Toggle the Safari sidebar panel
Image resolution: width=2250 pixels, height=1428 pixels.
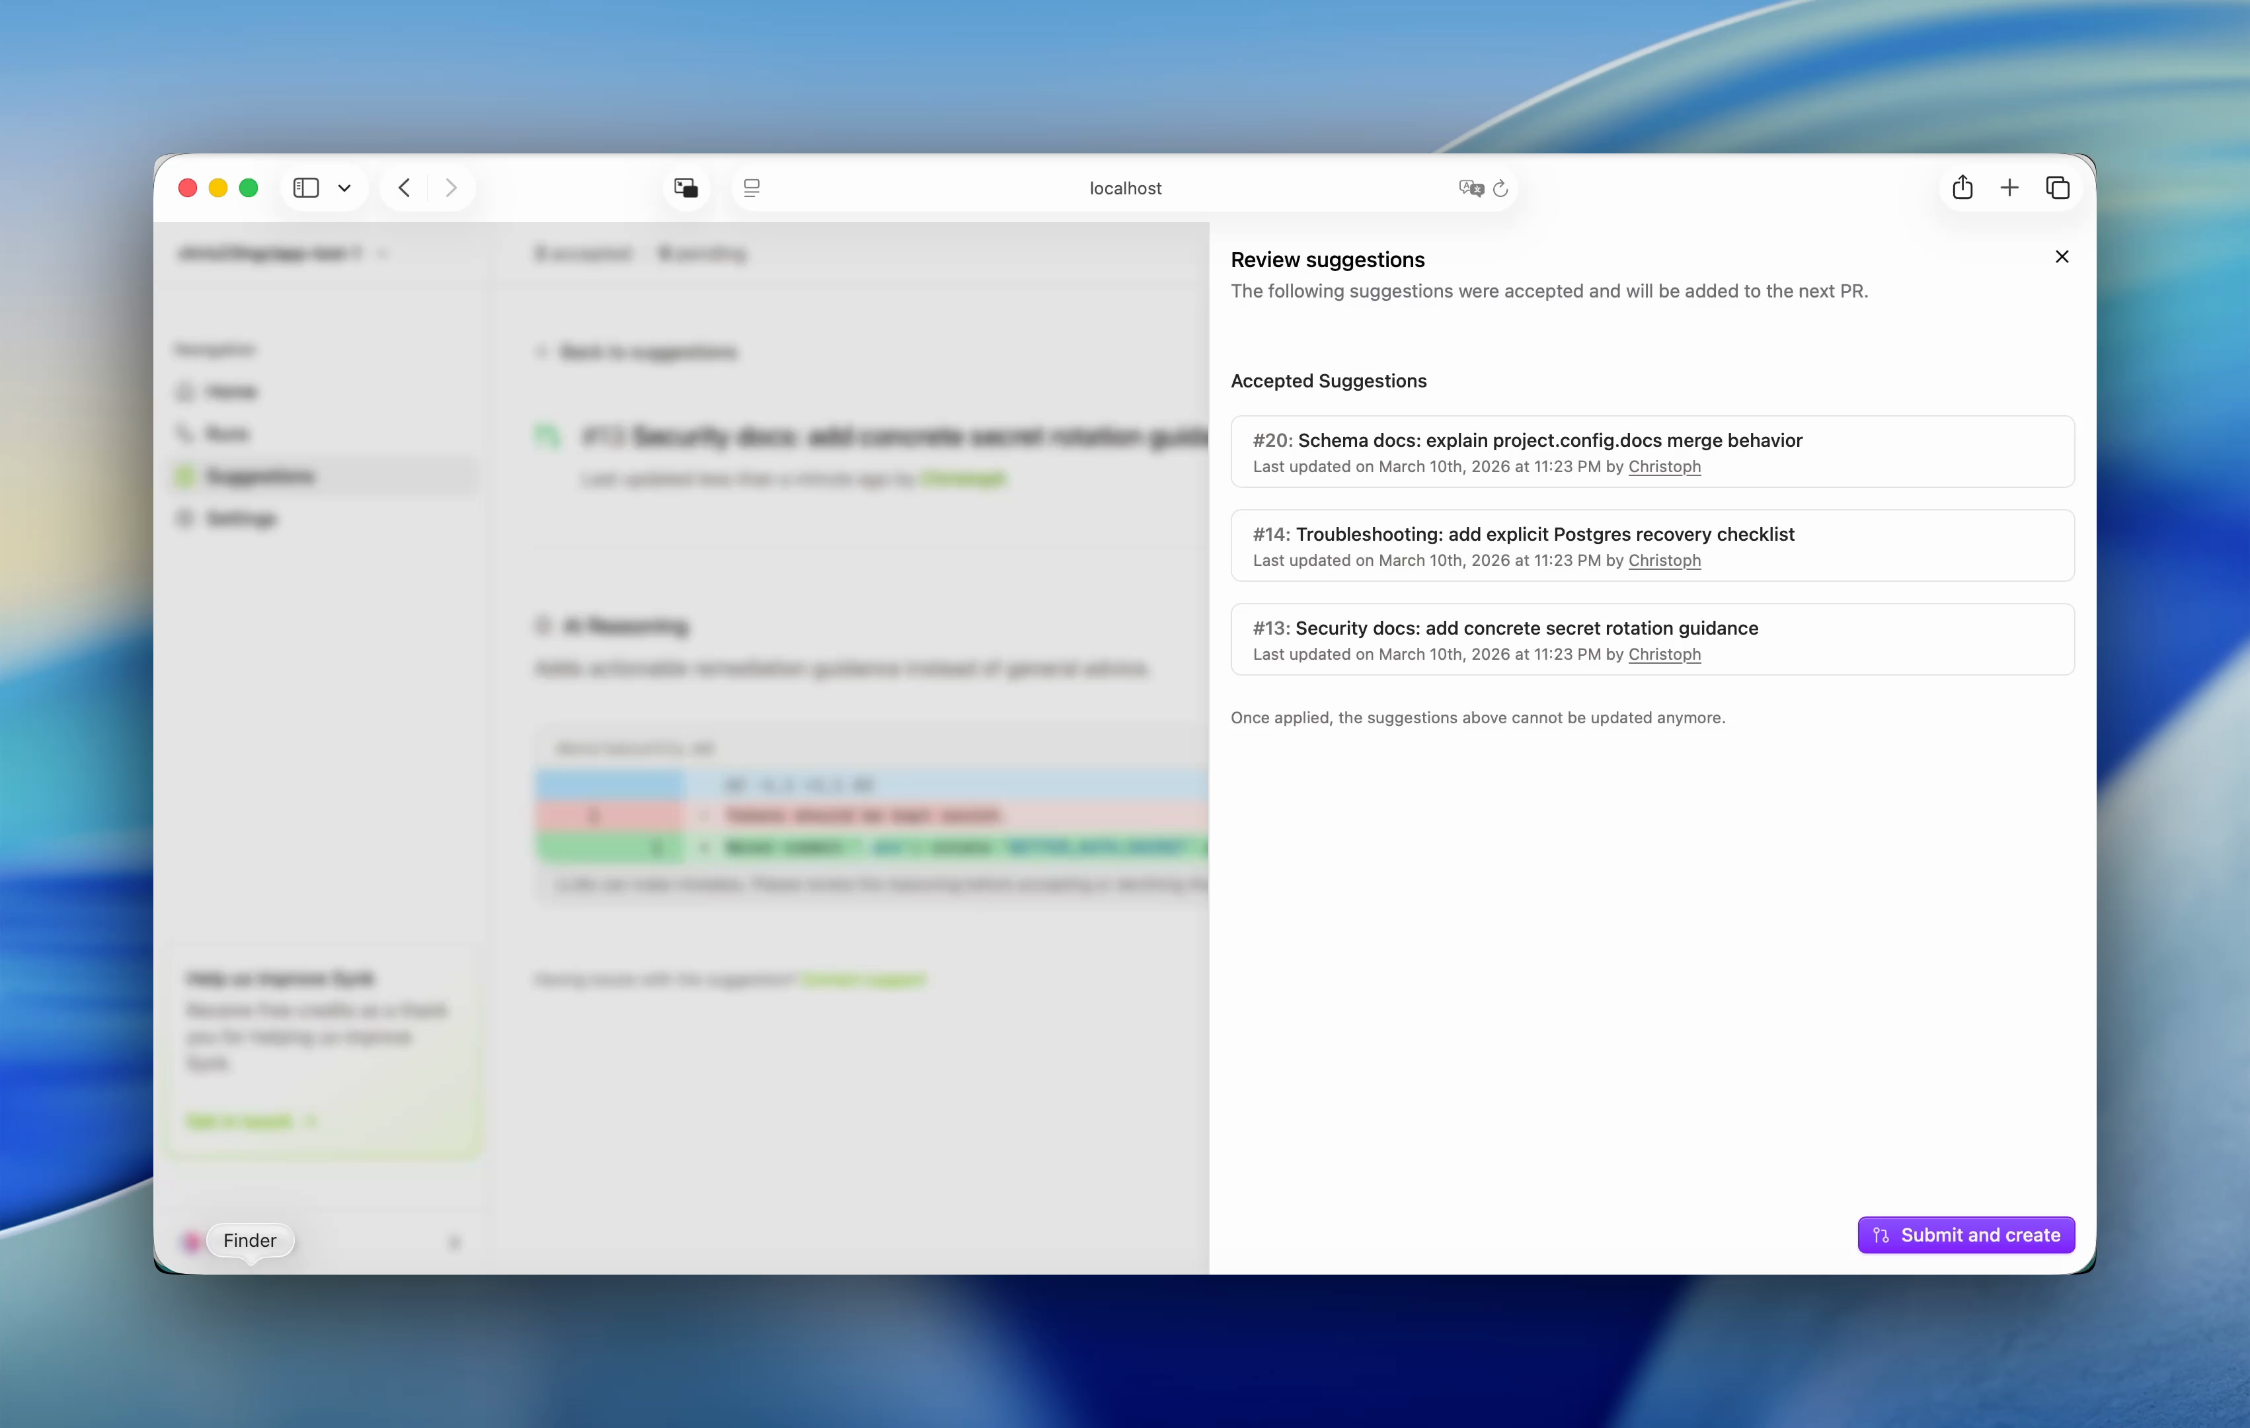coord(305,187)
